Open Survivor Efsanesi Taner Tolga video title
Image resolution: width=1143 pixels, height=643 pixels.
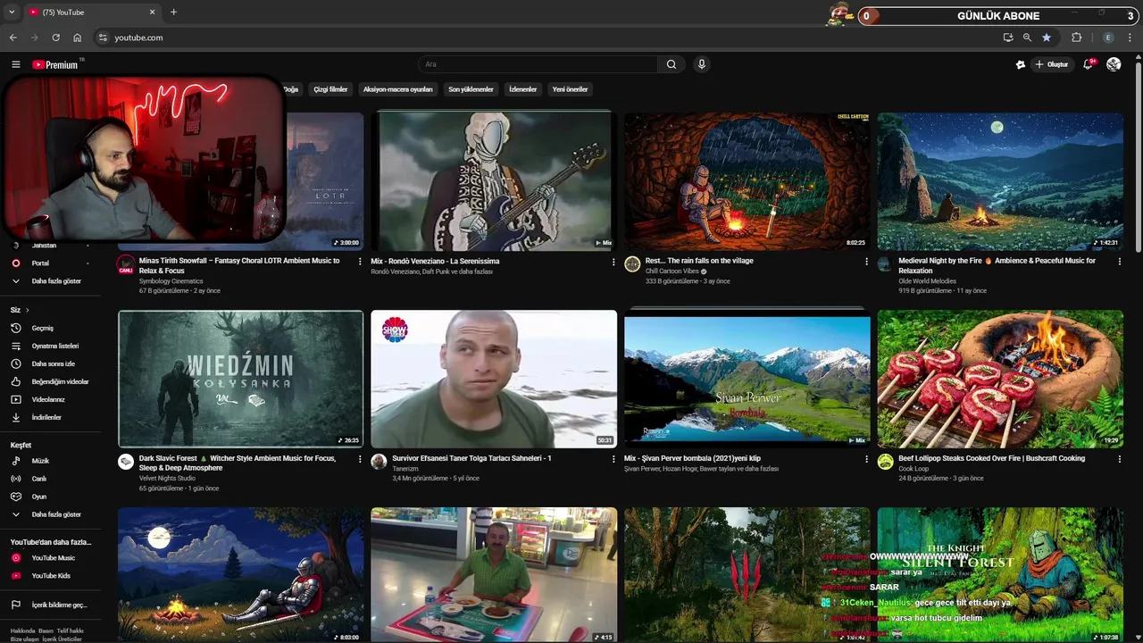(471, 458)
